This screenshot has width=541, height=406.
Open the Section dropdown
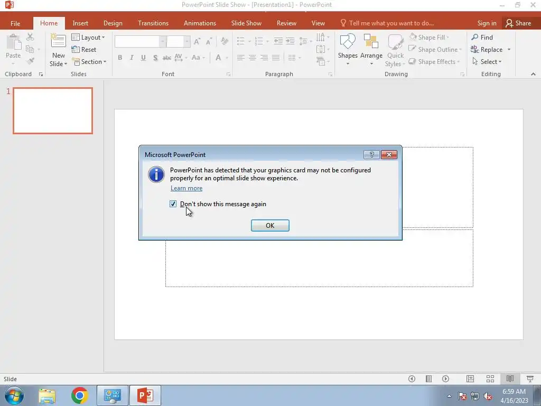(89, 61)
